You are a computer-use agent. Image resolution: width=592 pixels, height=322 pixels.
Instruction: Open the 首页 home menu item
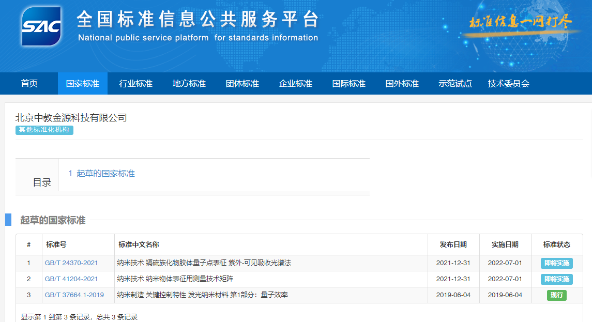coord(29,84)
